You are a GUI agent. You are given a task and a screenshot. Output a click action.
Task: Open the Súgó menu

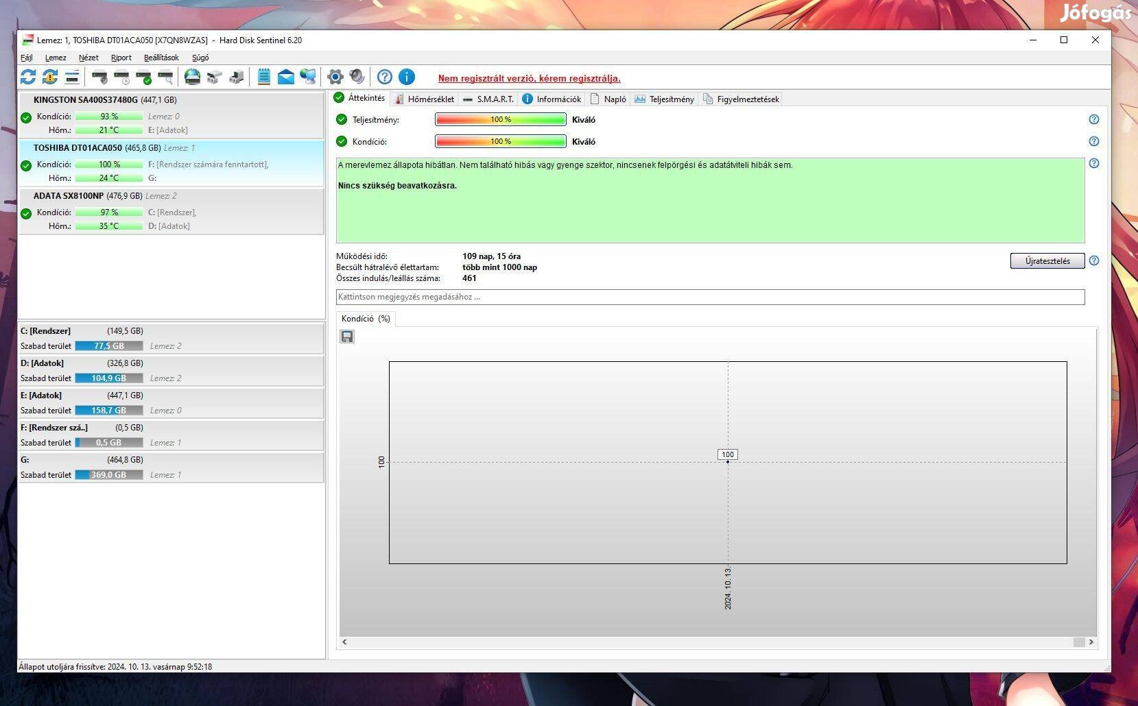click(x=200, y=58)
